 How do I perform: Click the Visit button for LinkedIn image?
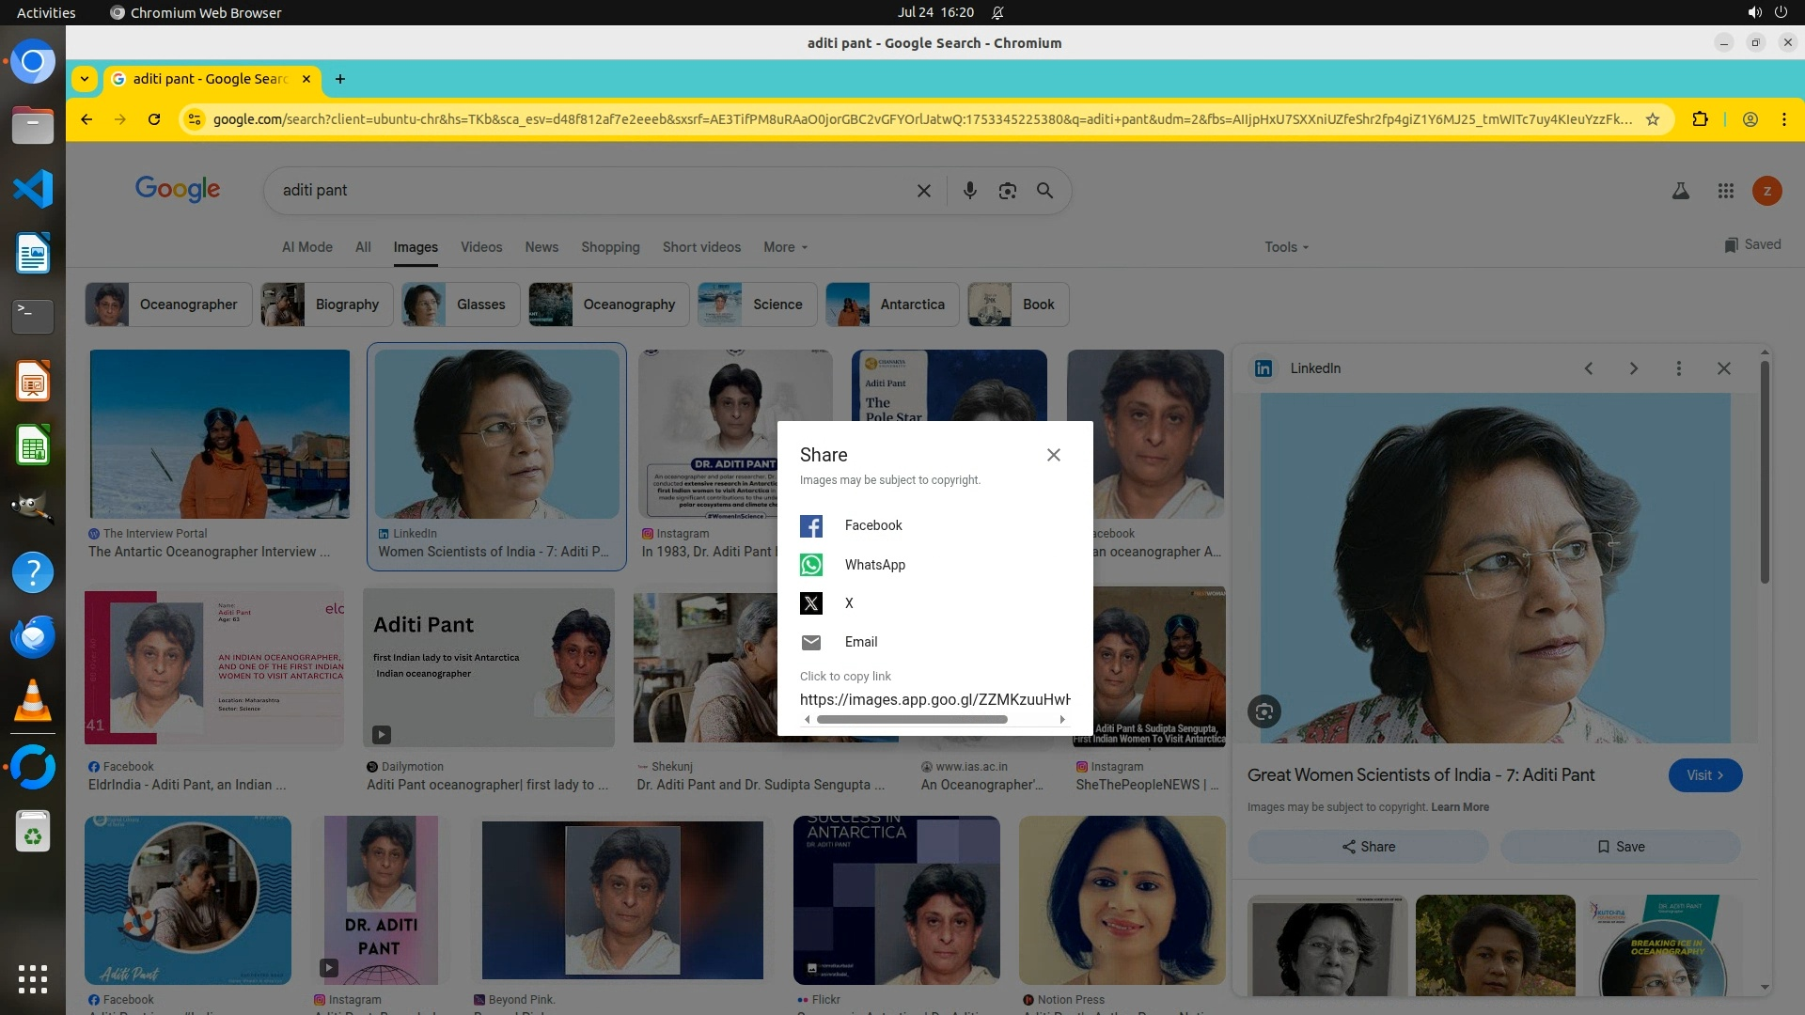click(x=1704, y=775)
